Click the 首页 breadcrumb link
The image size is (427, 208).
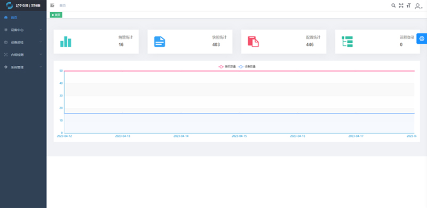click(x=62, y=5)
